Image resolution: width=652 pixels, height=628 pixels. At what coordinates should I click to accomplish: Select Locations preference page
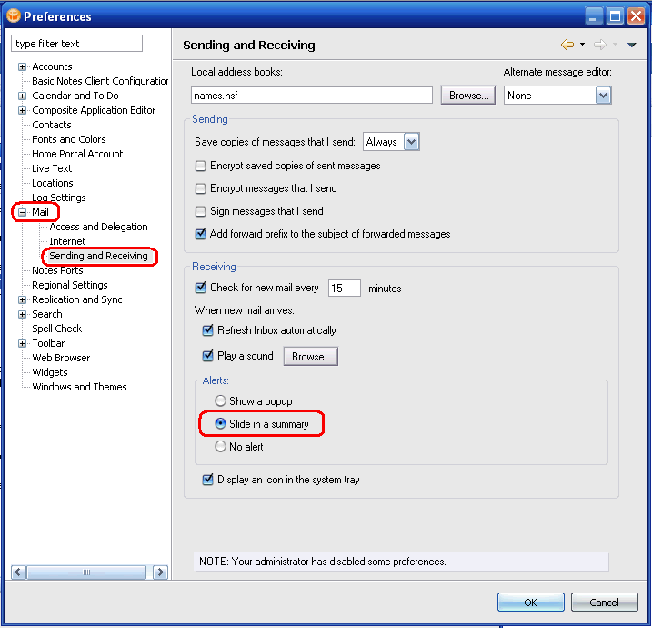pos(53,183)
